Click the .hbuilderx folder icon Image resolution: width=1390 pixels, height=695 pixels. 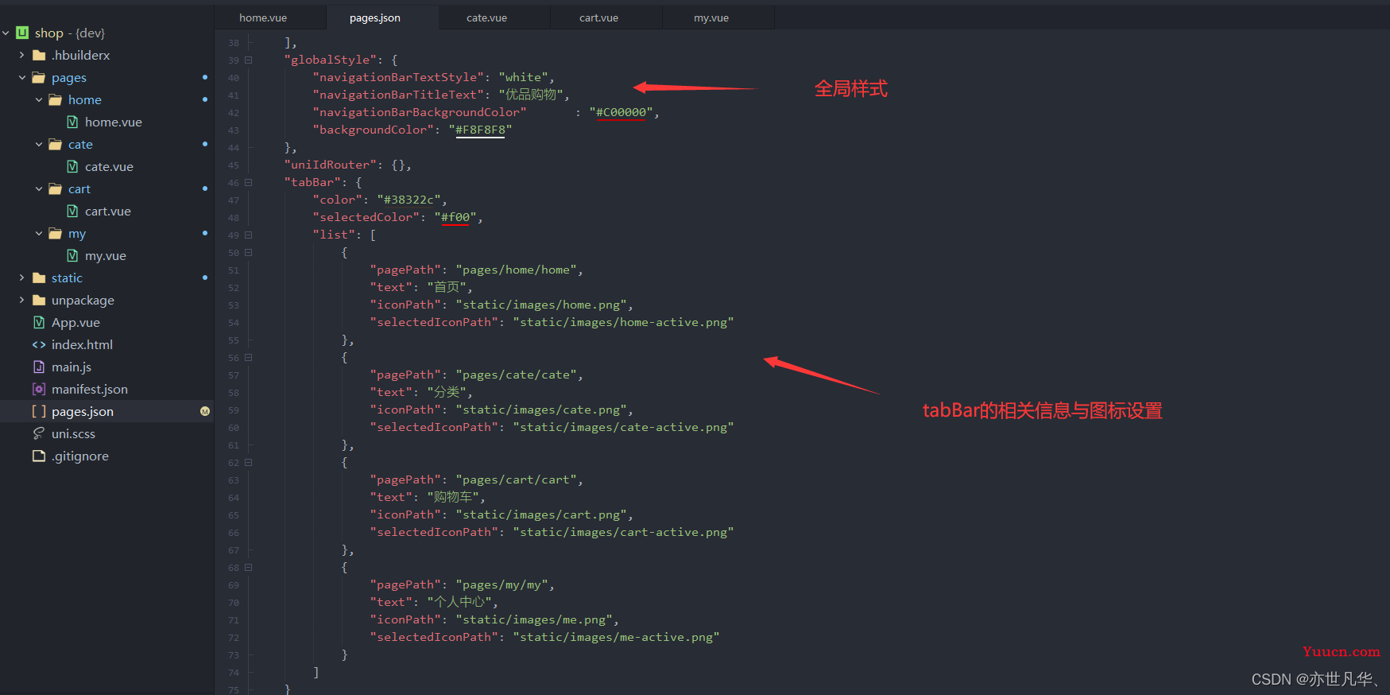(x=39, y=55)
